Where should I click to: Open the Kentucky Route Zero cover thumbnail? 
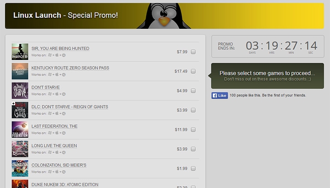tap(20, 71)
